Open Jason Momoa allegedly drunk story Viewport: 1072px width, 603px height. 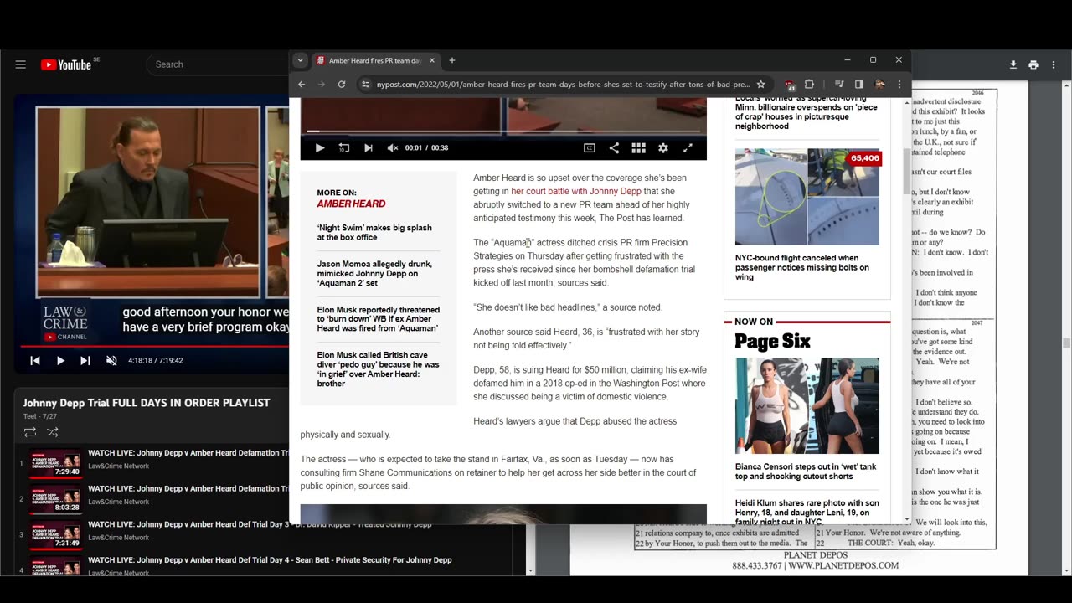click(x=374, y=273)
